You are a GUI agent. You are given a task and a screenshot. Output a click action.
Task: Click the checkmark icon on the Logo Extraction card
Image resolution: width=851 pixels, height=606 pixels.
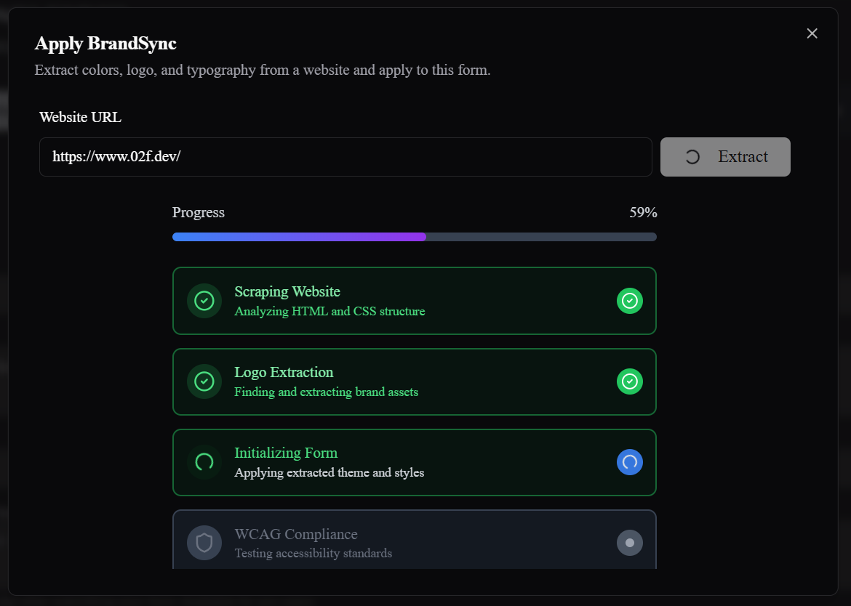[204, 381]
